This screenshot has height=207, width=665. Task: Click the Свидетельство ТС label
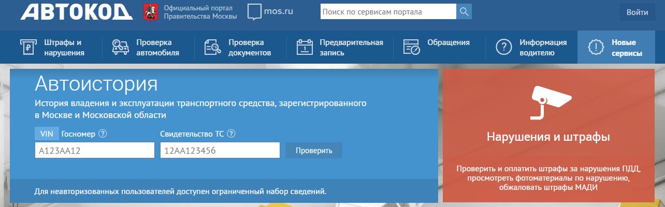point(192,134)
